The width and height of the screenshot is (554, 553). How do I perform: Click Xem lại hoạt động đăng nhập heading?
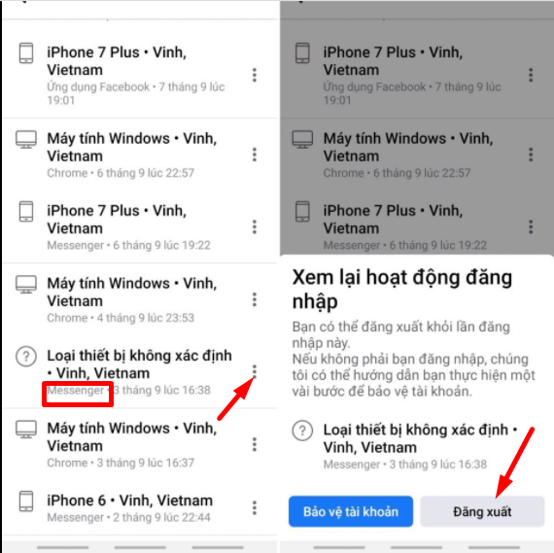(x=402, y=290)
